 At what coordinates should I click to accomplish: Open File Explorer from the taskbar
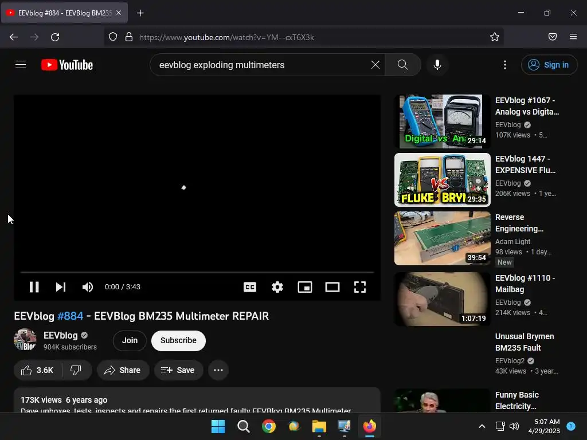(x=319, y=426)
